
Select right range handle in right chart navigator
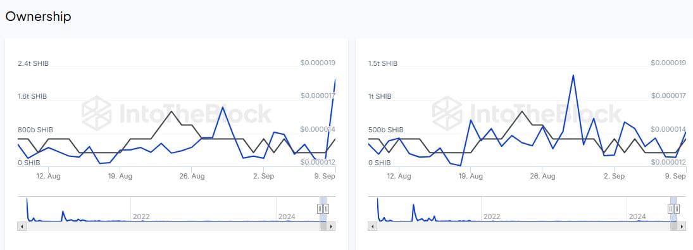677,208
